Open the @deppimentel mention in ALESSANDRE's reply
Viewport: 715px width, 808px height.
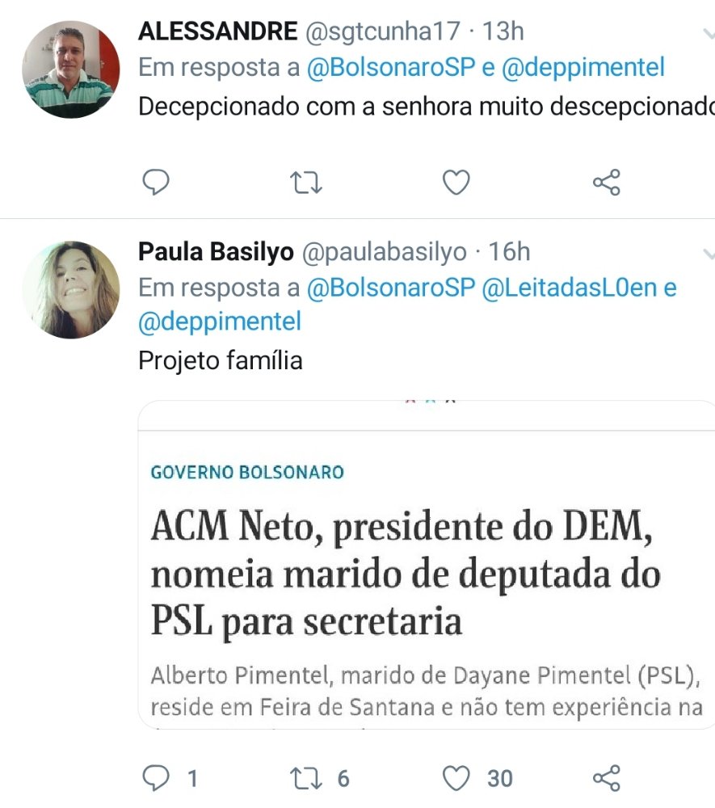(x=583, y=68)
